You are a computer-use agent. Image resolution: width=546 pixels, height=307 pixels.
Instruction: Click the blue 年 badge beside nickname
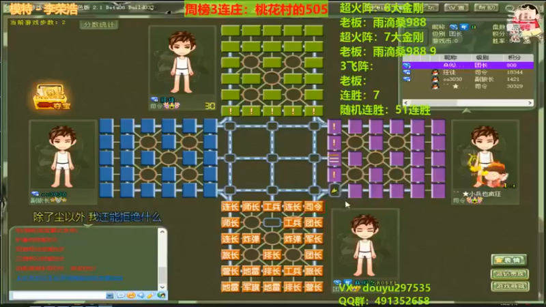(464, 27)
